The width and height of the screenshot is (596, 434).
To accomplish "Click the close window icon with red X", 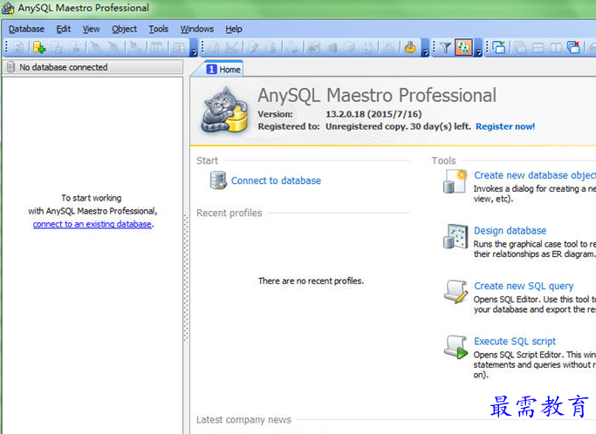I will coord(573,48).
